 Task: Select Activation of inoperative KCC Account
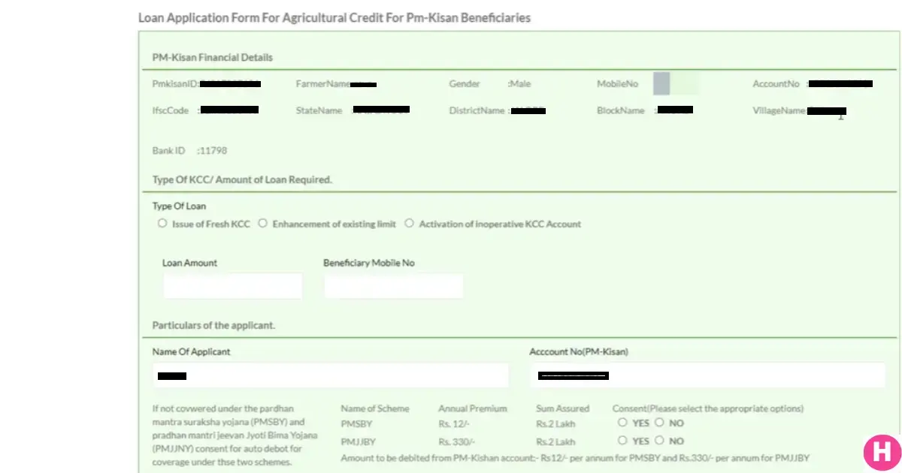(409, 222)
